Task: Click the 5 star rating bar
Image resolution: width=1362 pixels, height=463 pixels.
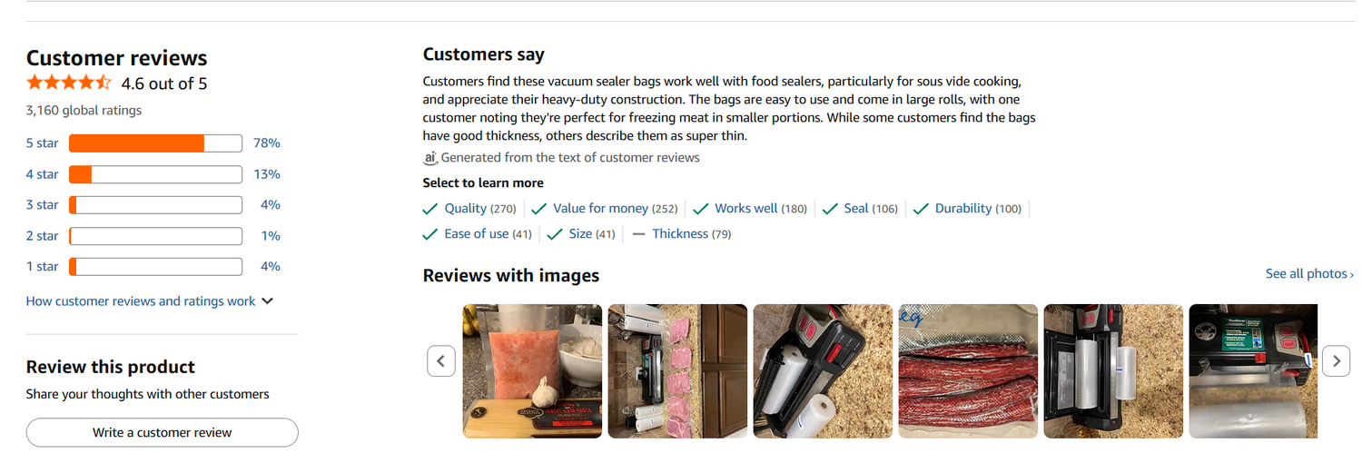Action: coord(155,143)
